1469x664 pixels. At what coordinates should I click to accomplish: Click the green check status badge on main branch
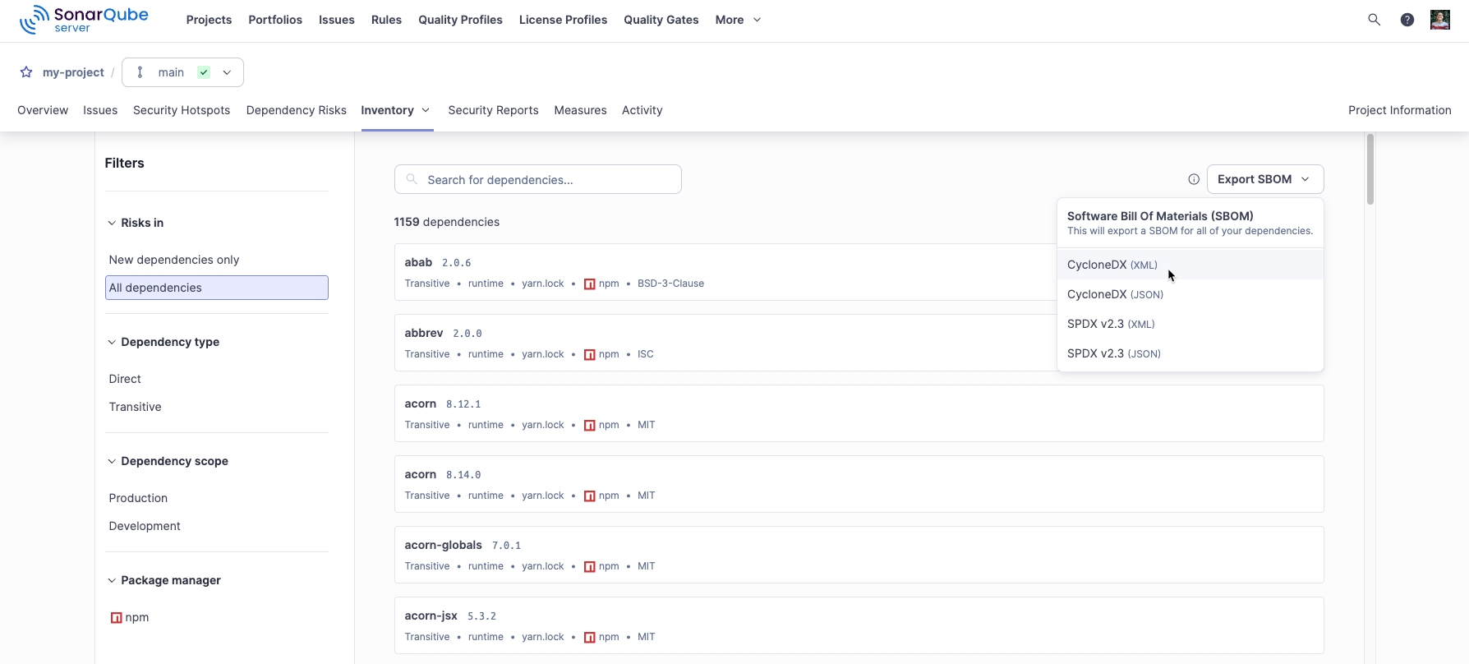pyautogui.click(x=204, y=72)
